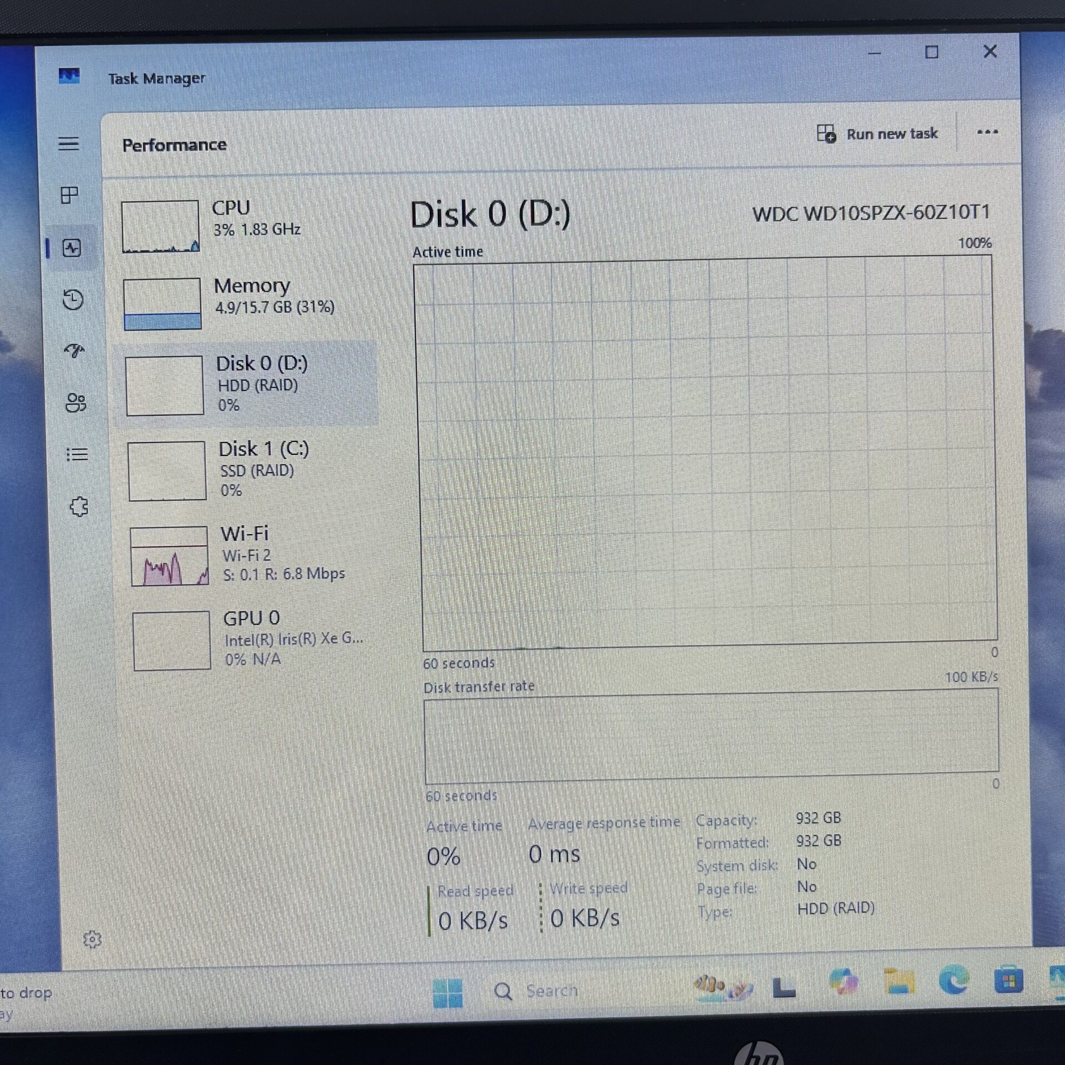The height and width of the screenshot is (1065, 1065).
Task: Close the Task Manager window
Action: pyautogui.click(x=990, y=51)
